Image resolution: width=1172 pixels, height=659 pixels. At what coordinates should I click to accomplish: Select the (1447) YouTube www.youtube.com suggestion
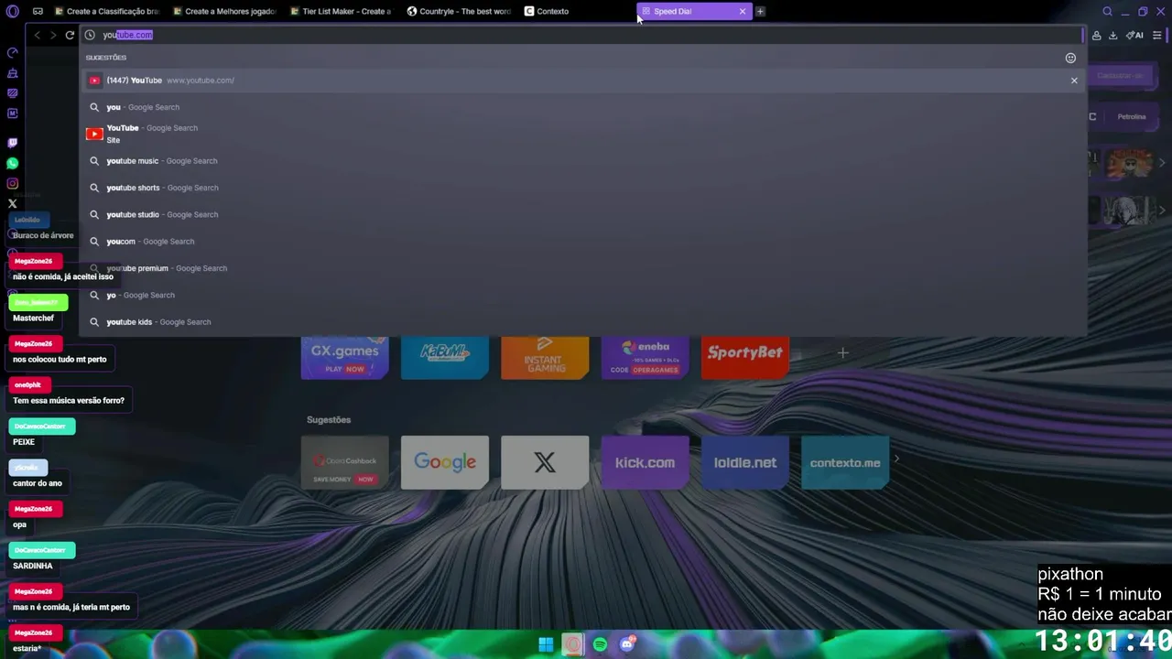point(582,81)
